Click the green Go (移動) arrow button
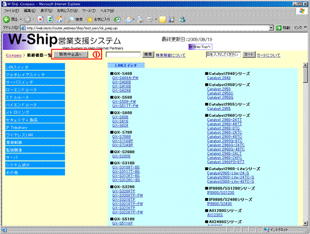 (x=279, y=28)
